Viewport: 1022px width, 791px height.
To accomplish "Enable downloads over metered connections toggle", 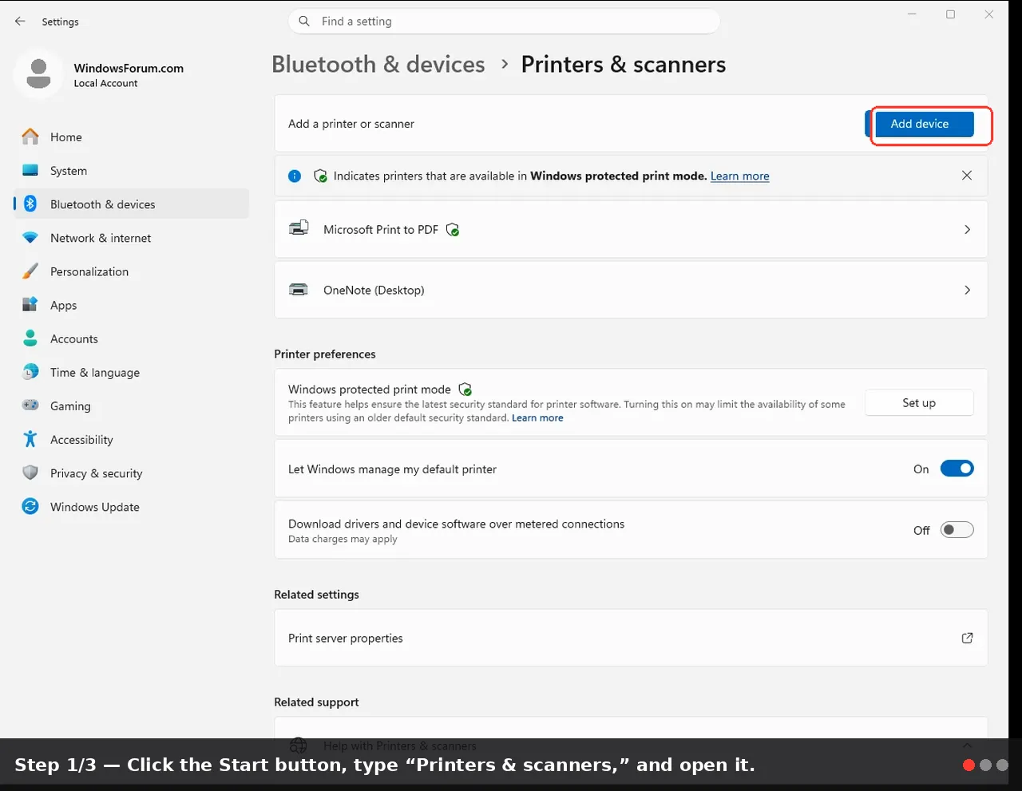I will pyautogui.click(x=957, y=530).
